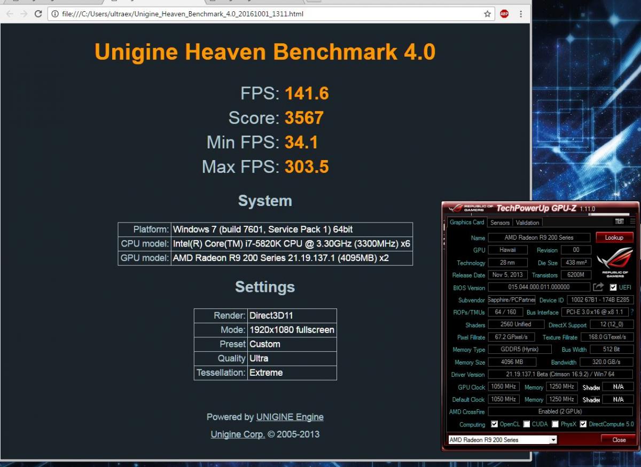Click the Memory Type GDDR5 (Hynix) value
Viewport: 641px width, 467px height.
520,349
